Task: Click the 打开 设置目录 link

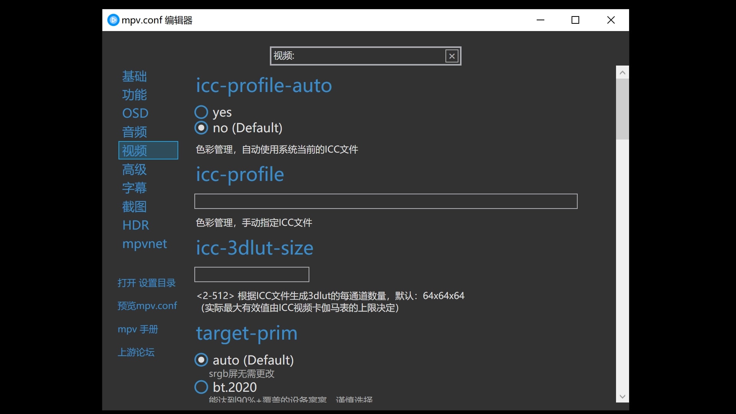Action: click(x=146, y=283)
